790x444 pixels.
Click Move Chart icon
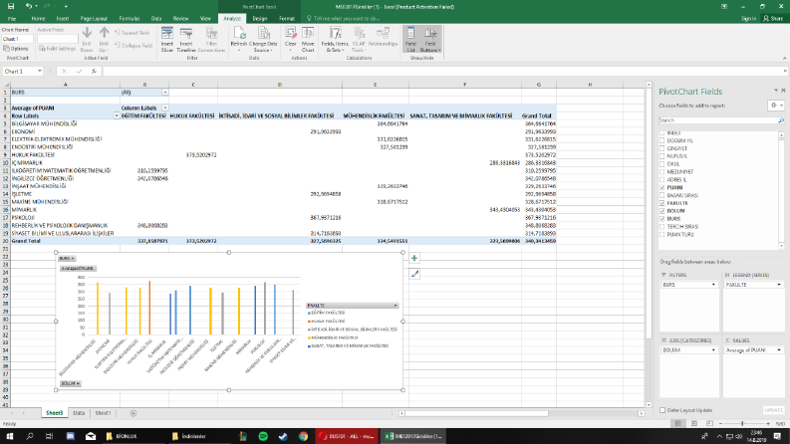pyautogui.click(x=308, y=40)
